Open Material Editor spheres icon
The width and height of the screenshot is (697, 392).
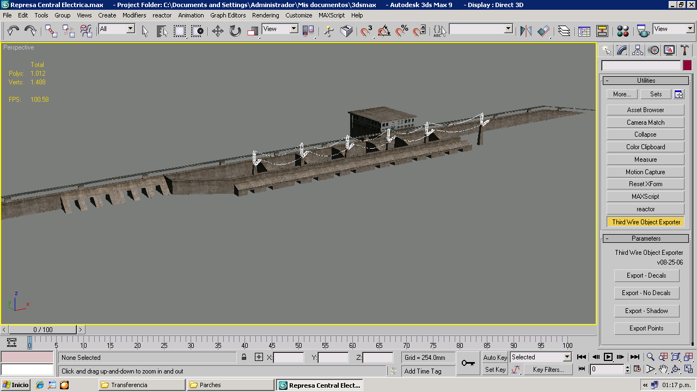tap(623, 31)
